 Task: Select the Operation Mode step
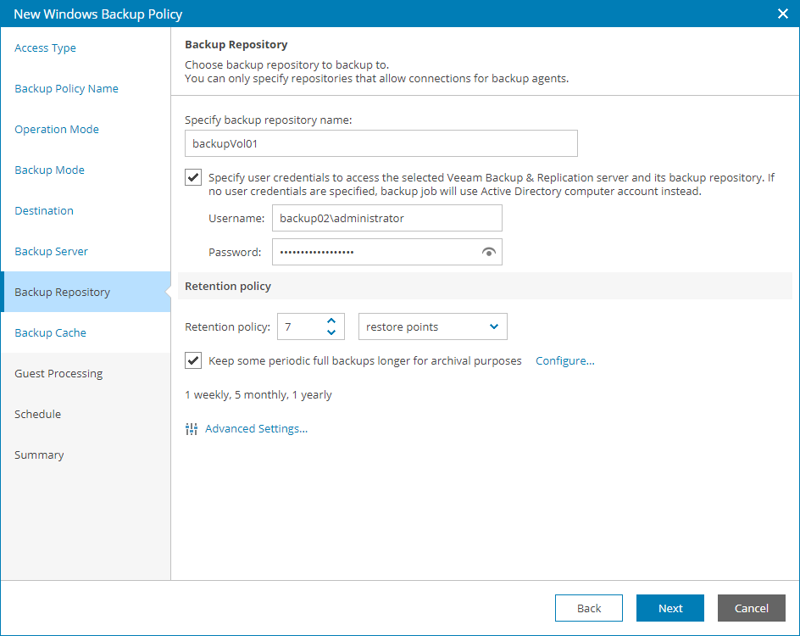point(57,129)
